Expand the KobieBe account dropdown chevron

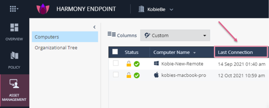coord(171,10)
